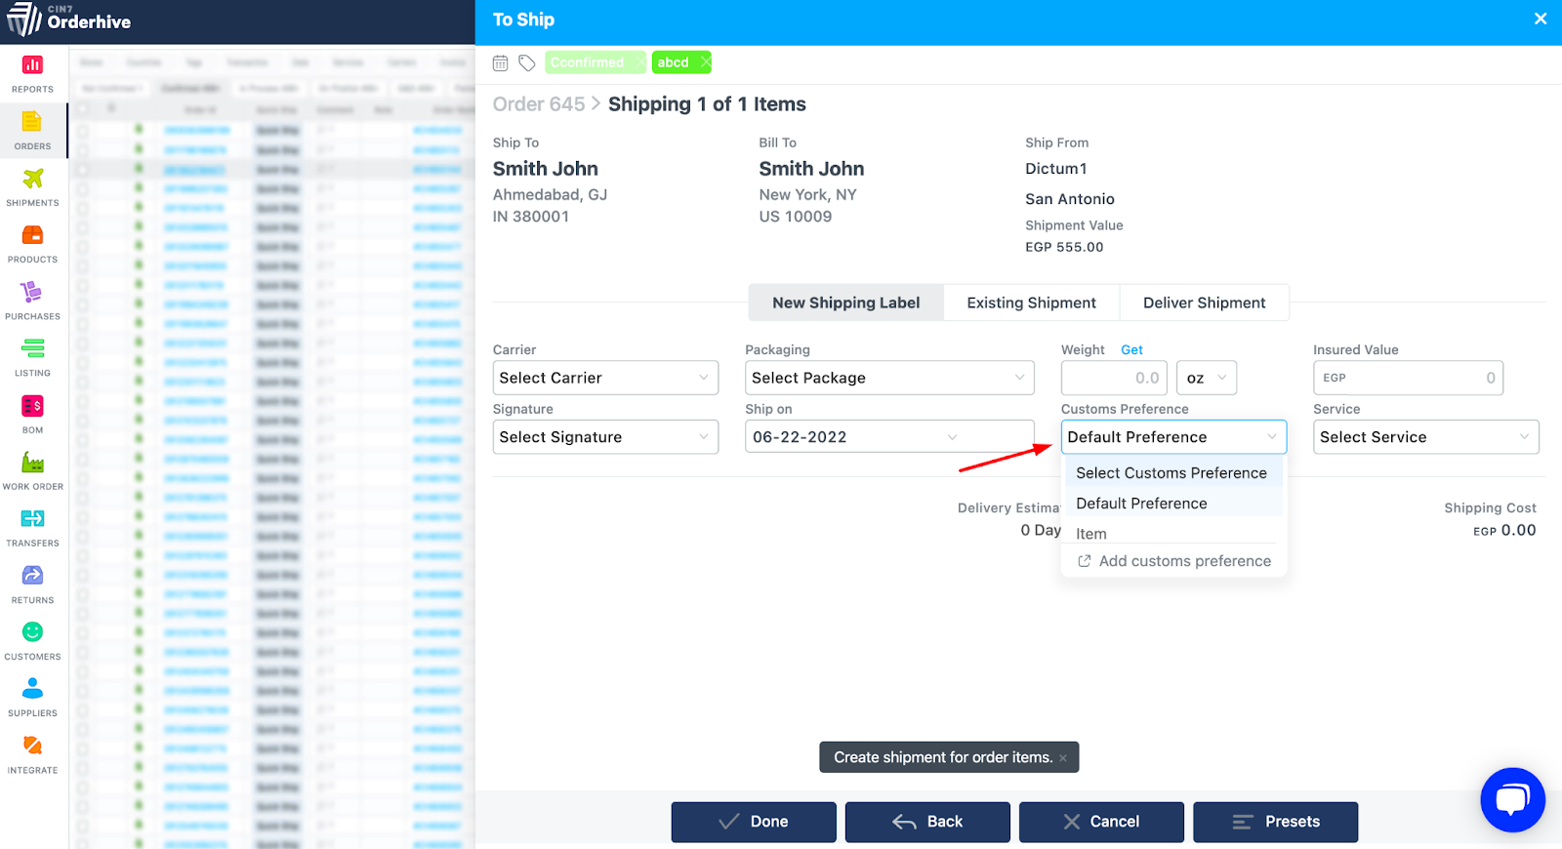Choose Default Preference option in list
Image resolution: width=1562 pixels, height=849 pixels.
click(x=1171, y=504)
